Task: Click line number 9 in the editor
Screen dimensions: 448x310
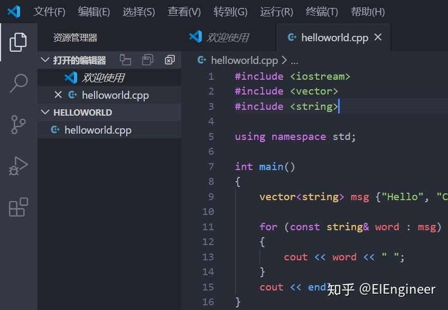Action: click(210, 196)
